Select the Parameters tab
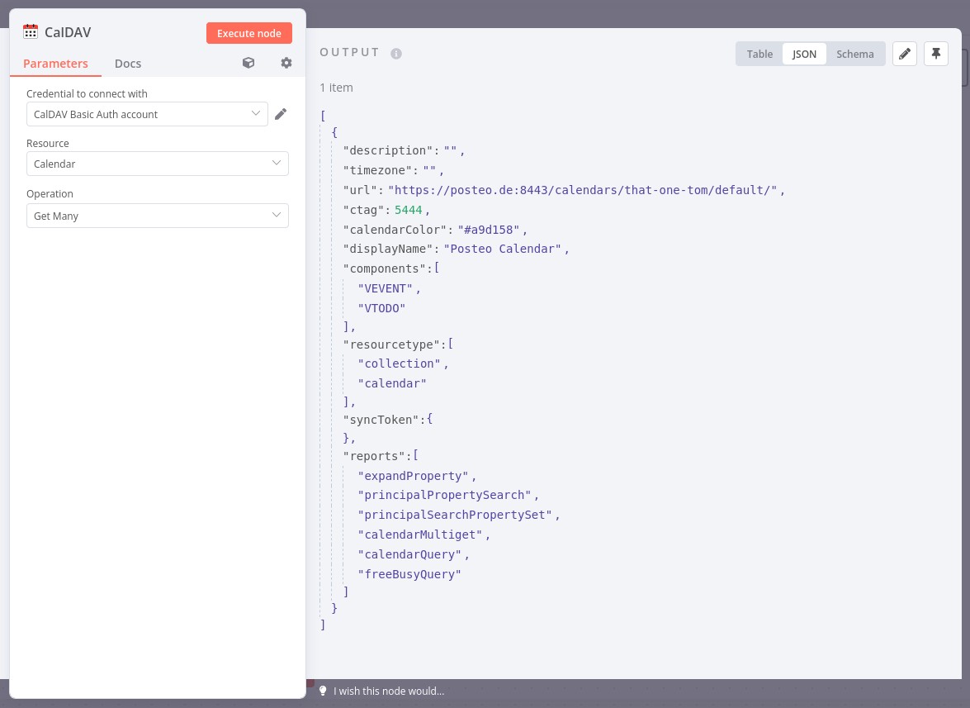 [55, 63]
